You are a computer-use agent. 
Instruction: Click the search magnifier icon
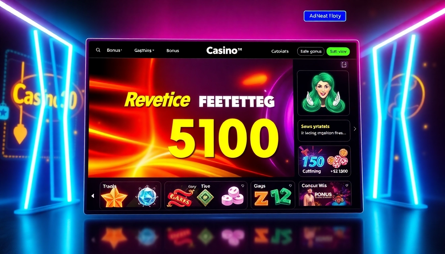coord(98,50)
